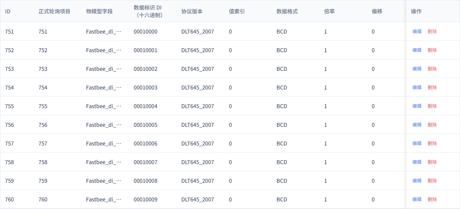Edit the last row 760
This screenshot has width=460, height=209.
(417, 199)
